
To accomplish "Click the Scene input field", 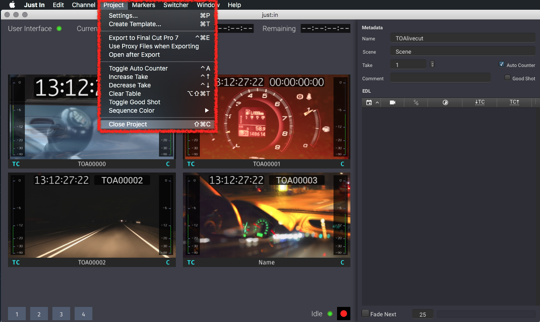I will click(x=463, y=51).
